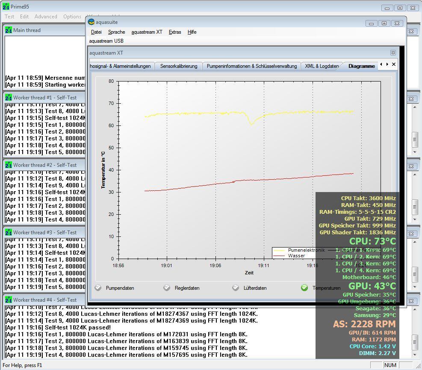This screenshot has height=370, width=422.
Task: Click the 'Self-test 1024K passed!' log line
Action: tap(58, 328)
